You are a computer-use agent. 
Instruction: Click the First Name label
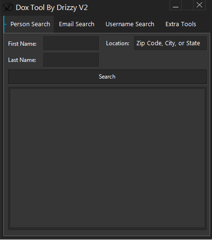tap(22, 44)
